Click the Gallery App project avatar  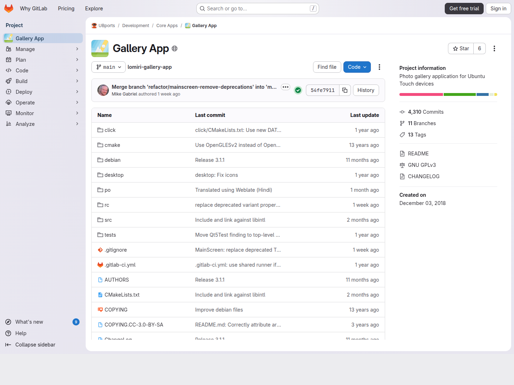100,48
